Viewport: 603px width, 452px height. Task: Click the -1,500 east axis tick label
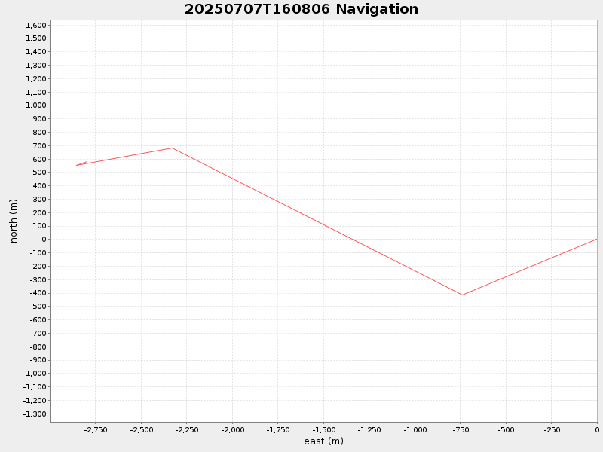coord(324,429)
